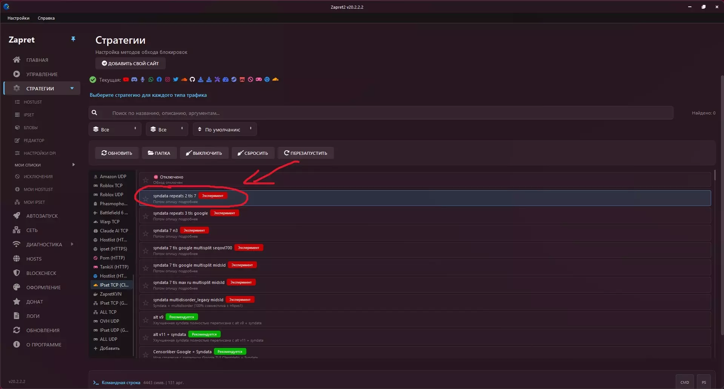Viewport: 724px width, 389px height.
Task: Select the ZapretKVN category
Action: pyautogui.click(x=111, y=294)
